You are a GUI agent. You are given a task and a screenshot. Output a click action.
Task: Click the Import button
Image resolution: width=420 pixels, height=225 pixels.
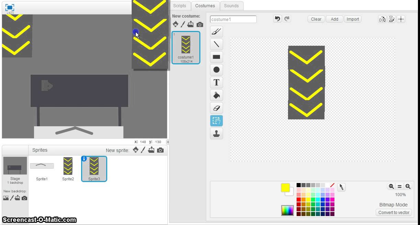pos(353,19)
